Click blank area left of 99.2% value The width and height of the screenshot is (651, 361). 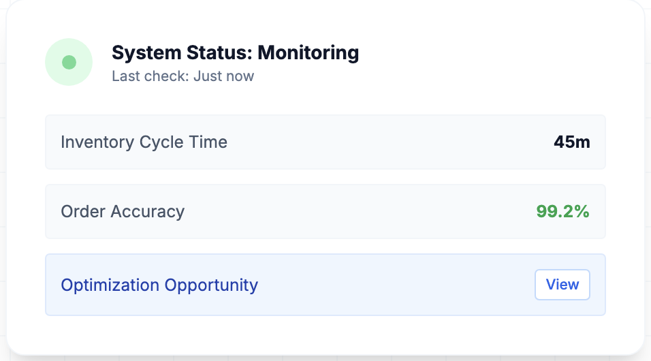coord(409,212)
